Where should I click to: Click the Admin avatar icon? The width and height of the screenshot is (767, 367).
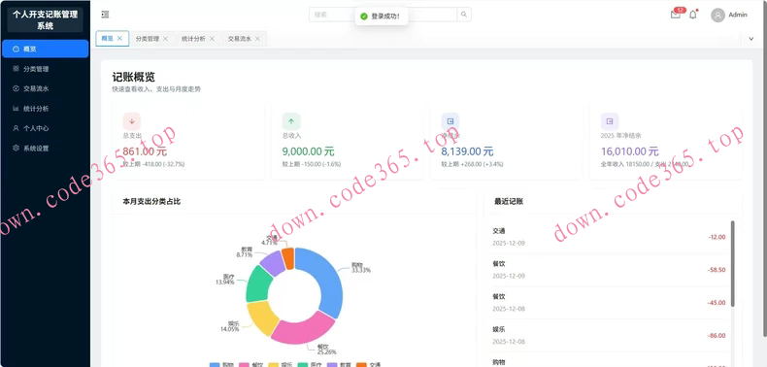717,16
